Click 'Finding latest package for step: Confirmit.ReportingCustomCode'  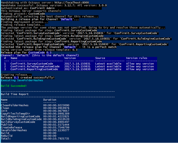51,41
